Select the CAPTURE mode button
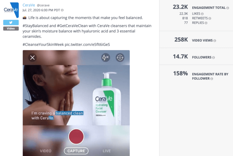Viewport: 233px width, 156px height. (x=76, y=151)
